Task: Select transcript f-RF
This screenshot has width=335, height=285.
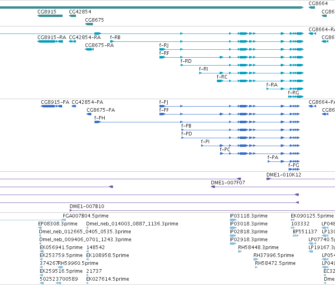Action: [231, 57]
